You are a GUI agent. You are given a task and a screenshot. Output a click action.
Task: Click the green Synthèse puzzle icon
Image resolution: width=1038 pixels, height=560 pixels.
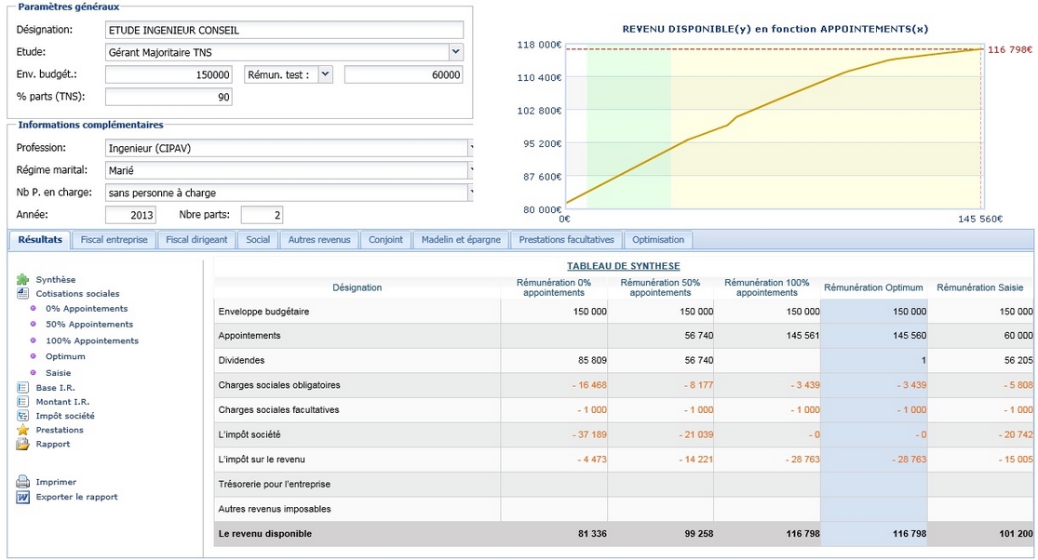tap(23, 279)
